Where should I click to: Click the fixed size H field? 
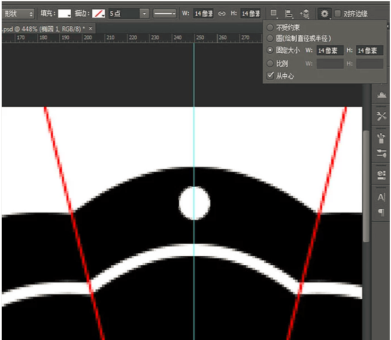coord(369,51)
